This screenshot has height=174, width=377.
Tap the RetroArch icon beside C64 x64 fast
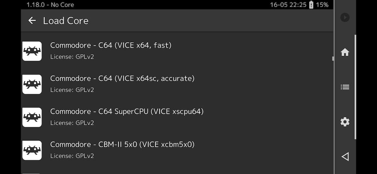tap(32, 51)
